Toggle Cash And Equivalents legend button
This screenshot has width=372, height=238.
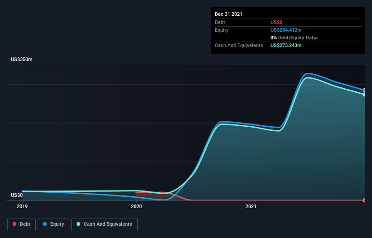pyautogui.click(x=104, y=224)
